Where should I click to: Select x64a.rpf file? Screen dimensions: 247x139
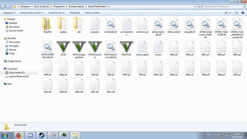point(174,48)
